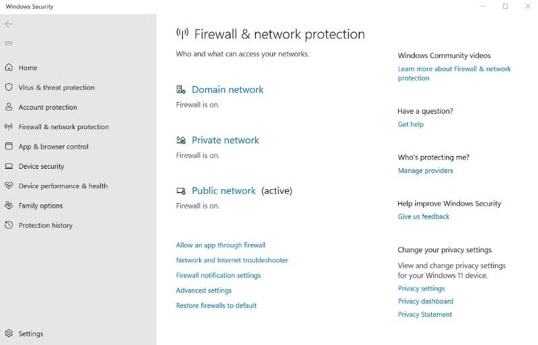Toggle the hamburger navigation menu
Image resolution: width=538 pixels, height=345 pixels.
[9, 44]
